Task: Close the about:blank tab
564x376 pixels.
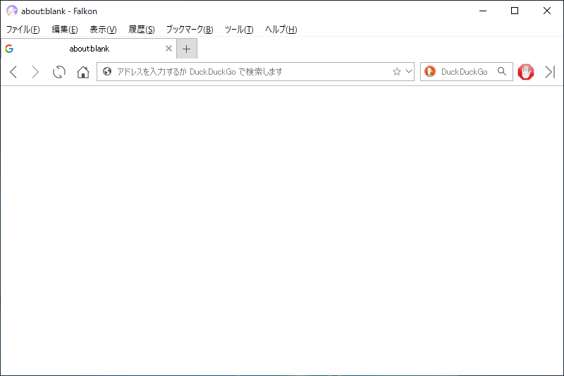Action: 168,48
